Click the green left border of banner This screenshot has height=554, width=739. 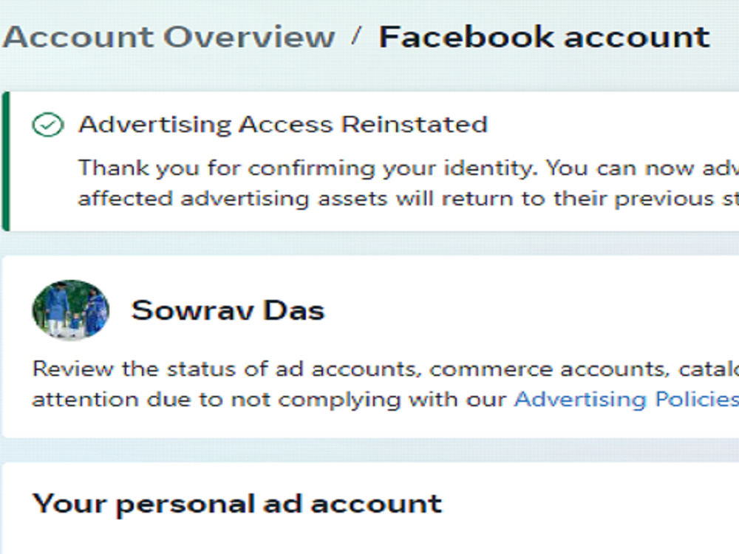click(6, 161)
